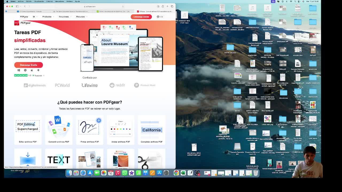
Task: Open Trash in the Dock
Action: click(256, 173)
